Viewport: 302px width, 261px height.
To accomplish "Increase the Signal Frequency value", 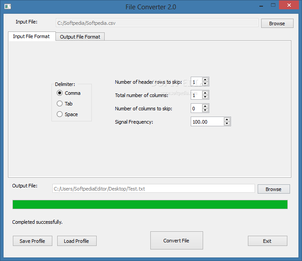I will click(x=227, y=120).
